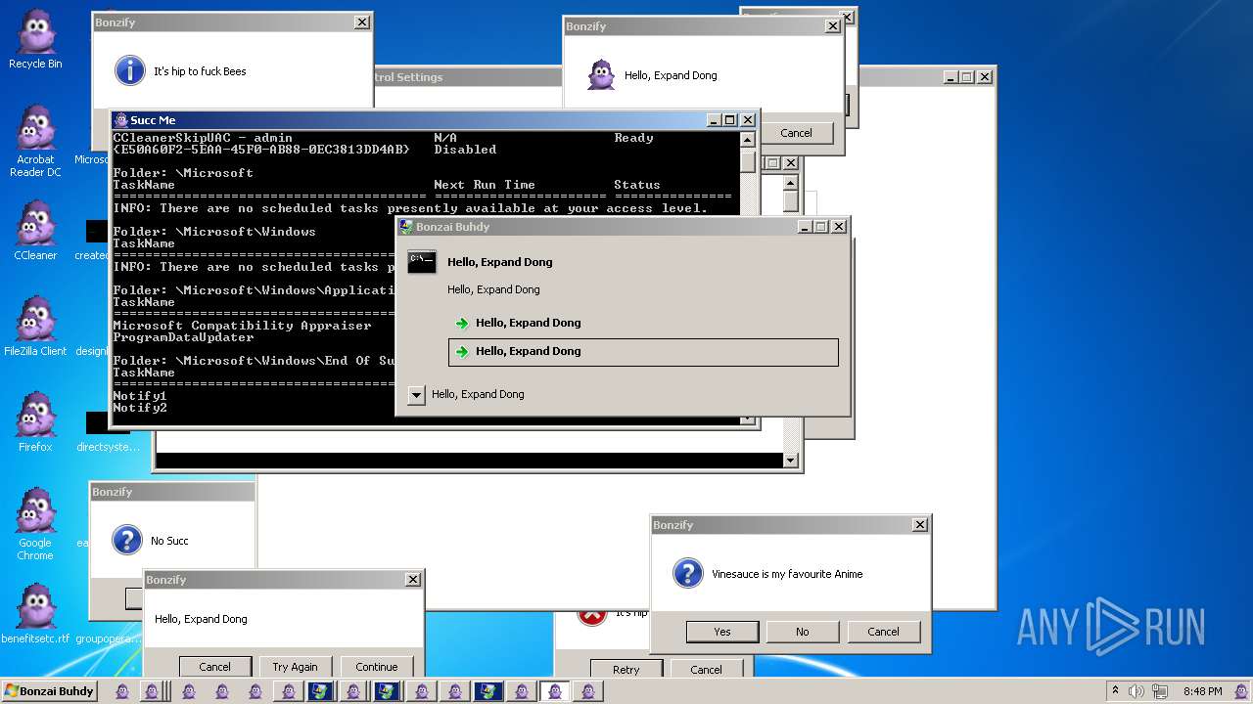Click Try Again in Bonzify dialog
The image size is (1253, 704).
pos(295,667)
